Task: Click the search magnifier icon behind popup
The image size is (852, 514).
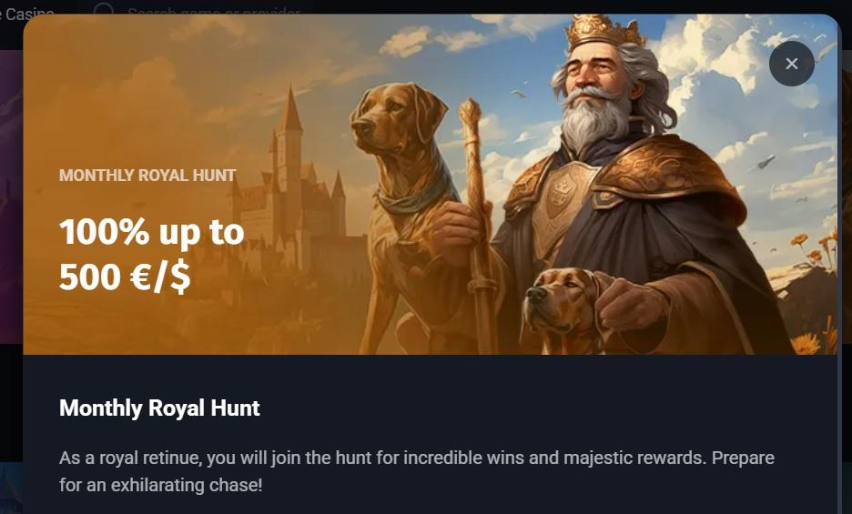Action: (103, 9)
